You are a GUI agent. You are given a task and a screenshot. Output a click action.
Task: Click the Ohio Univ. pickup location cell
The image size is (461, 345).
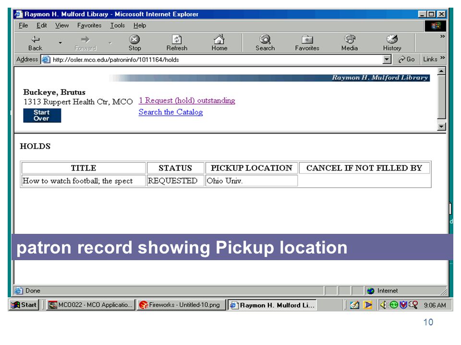[251, 181]
